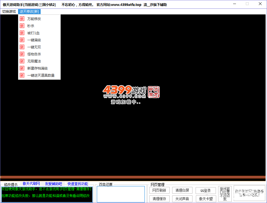Close the 逆天修改[新] menu header
The height and width of the screenshot is (203, 267).
(29, 12)
